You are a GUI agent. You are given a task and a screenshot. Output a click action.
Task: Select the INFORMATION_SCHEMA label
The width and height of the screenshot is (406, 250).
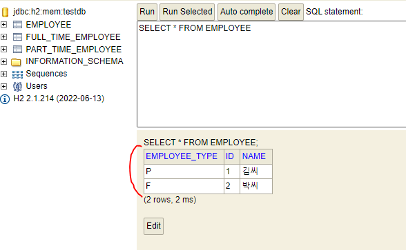[x=75, y=61]
